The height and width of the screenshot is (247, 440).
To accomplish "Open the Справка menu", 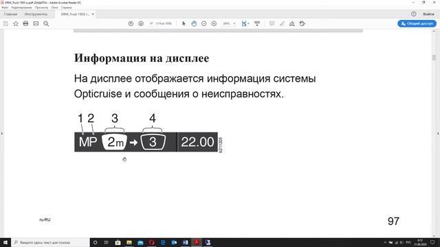I will click(67, 8).
